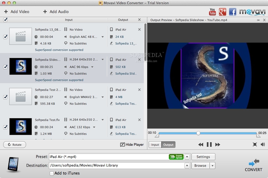Edit output name pencil for Softpedia 13_
This screenshot has height=178, width=268.
click(x=111, y=43)
